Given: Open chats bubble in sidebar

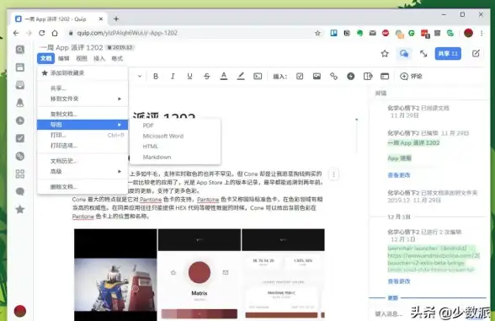Looking at the screenshot, I should [x=20, y=191].
